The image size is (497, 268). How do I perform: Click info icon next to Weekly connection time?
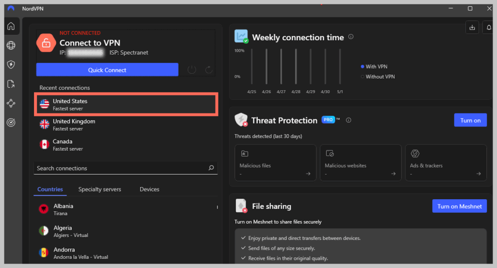click(351, 37)
